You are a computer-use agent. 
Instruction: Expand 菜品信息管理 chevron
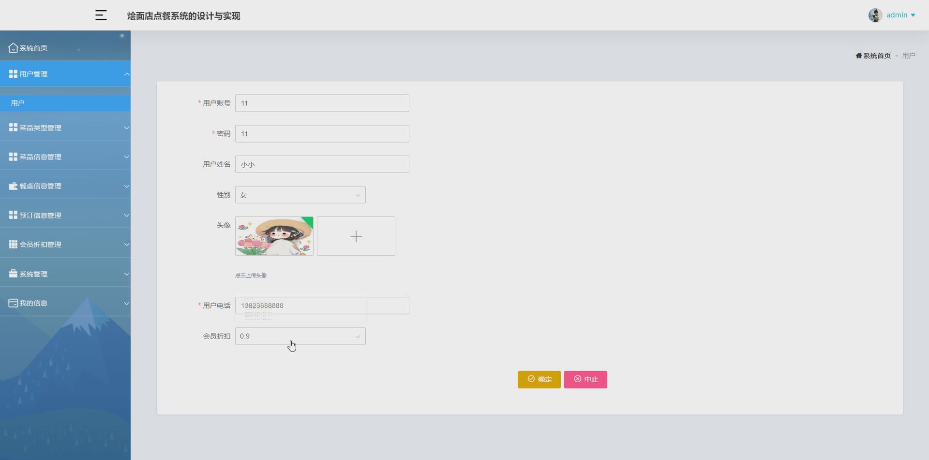click(126, 157)
